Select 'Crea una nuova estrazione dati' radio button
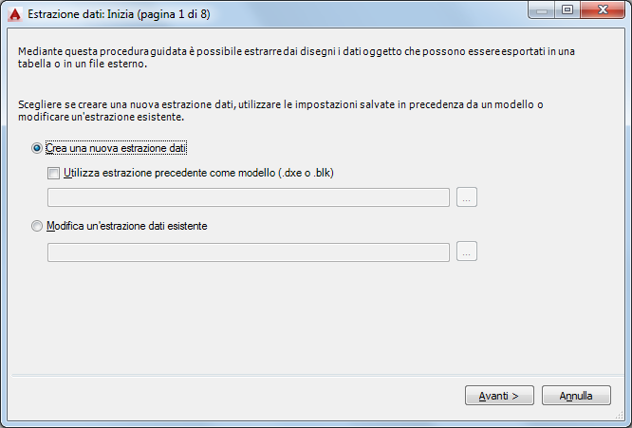This screenshot has width=632, height=428. 37,149
